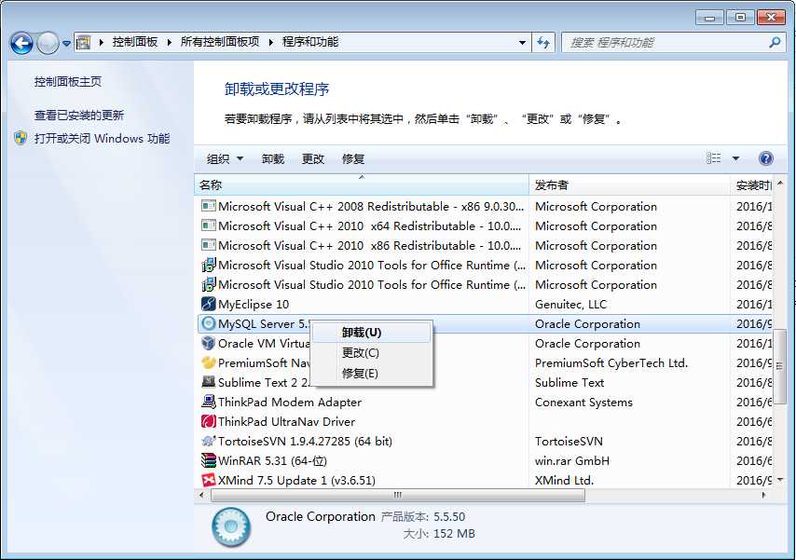Expand arrow after 所有控制面板项 breadcrumb
The image size is (796, 560).
tap(270, 42)
